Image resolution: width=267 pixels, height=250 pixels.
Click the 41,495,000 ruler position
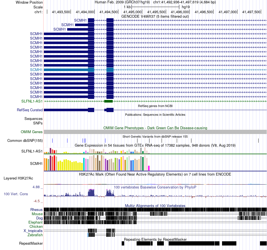(x=132, y=12)
